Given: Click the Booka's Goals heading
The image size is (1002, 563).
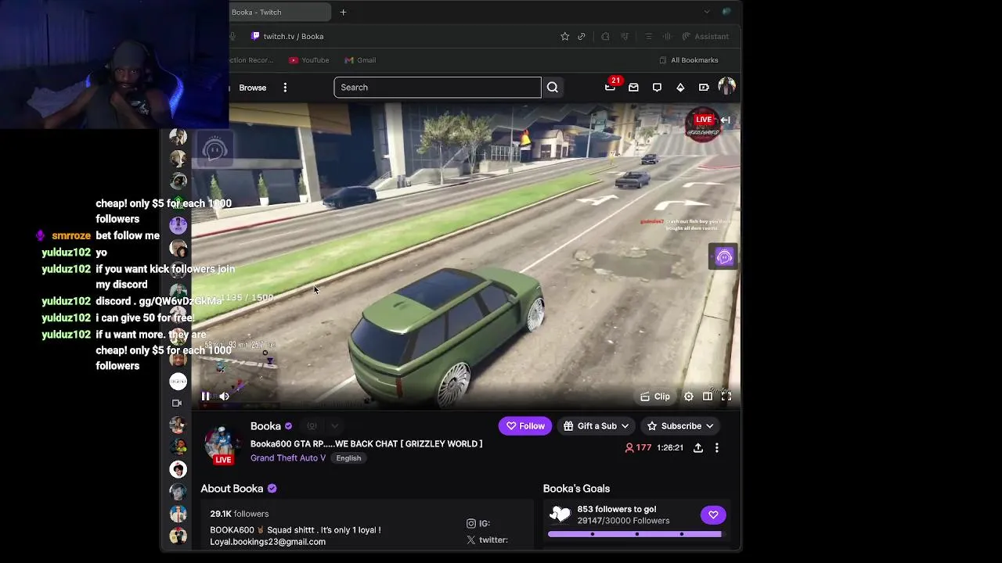Looking at the screenshot, I should tap(576, 489).
